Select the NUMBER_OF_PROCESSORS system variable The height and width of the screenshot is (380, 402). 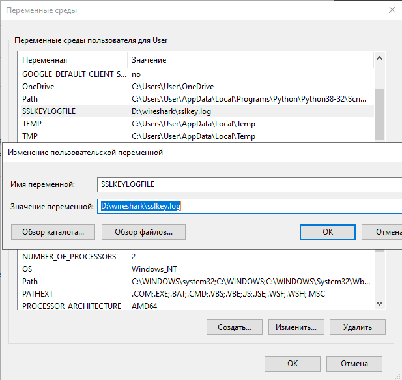tap(197, 257)
